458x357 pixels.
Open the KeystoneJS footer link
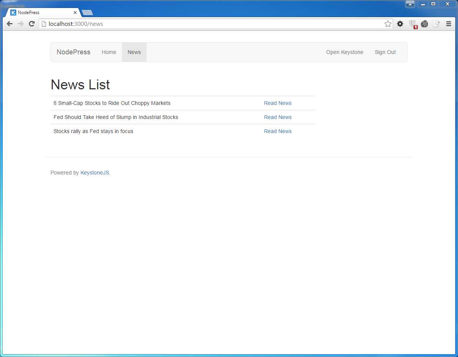pyautogui.click(x=94, y=173)
